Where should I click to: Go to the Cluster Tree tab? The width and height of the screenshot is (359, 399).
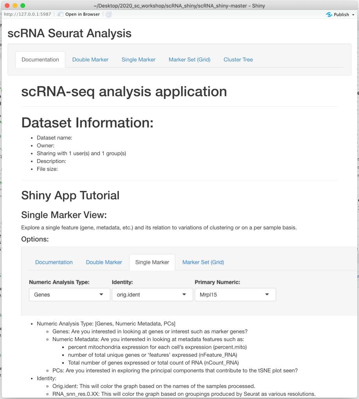[238, 60]
